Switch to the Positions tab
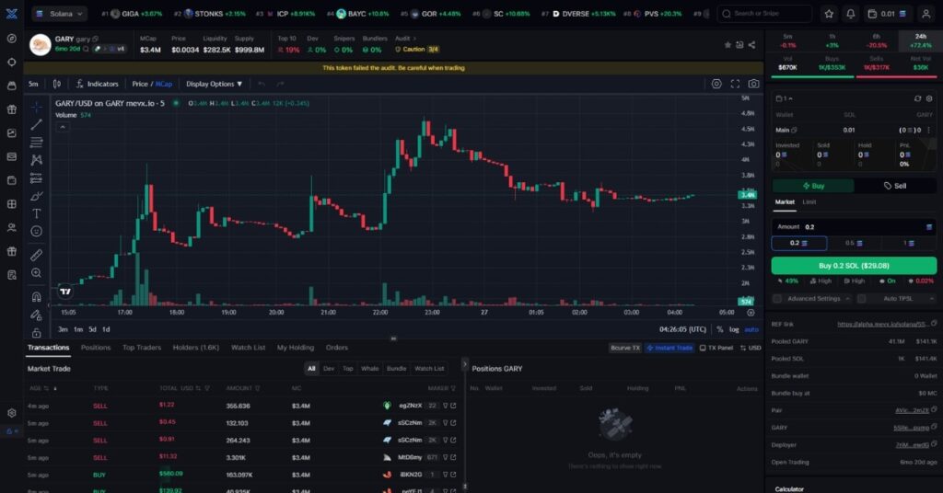This screenshot has height=493, width=943. [96, 348]
